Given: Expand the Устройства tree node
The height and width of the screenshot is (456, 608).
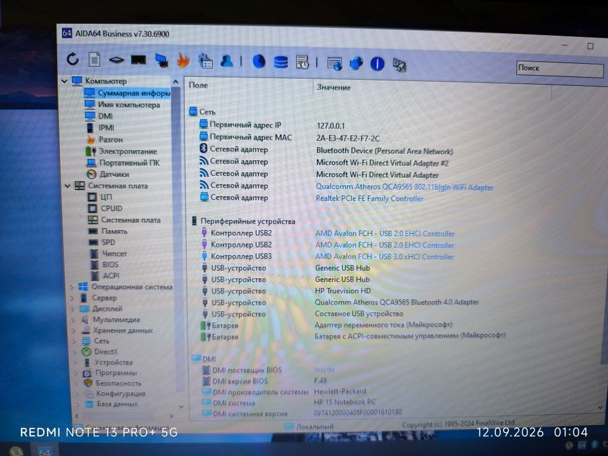Looking at the screenshot, I should (76, 363).
